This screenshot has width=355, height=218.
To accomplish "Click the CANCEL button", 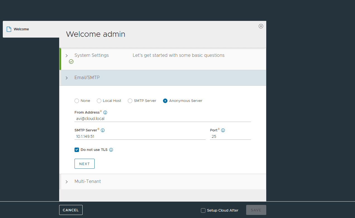I will point(71,210).
